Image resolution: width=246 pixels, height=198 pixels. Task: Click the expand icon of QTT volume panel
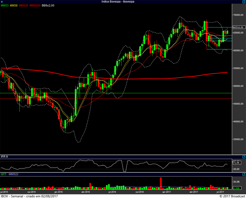point(244,174)
